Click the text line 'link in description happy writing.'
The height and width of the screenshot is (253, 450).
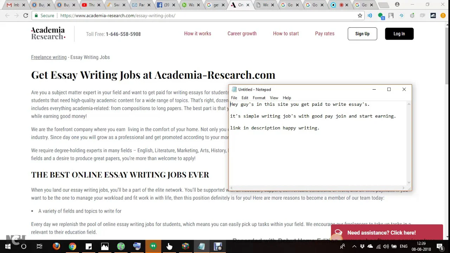pos(275,128)
